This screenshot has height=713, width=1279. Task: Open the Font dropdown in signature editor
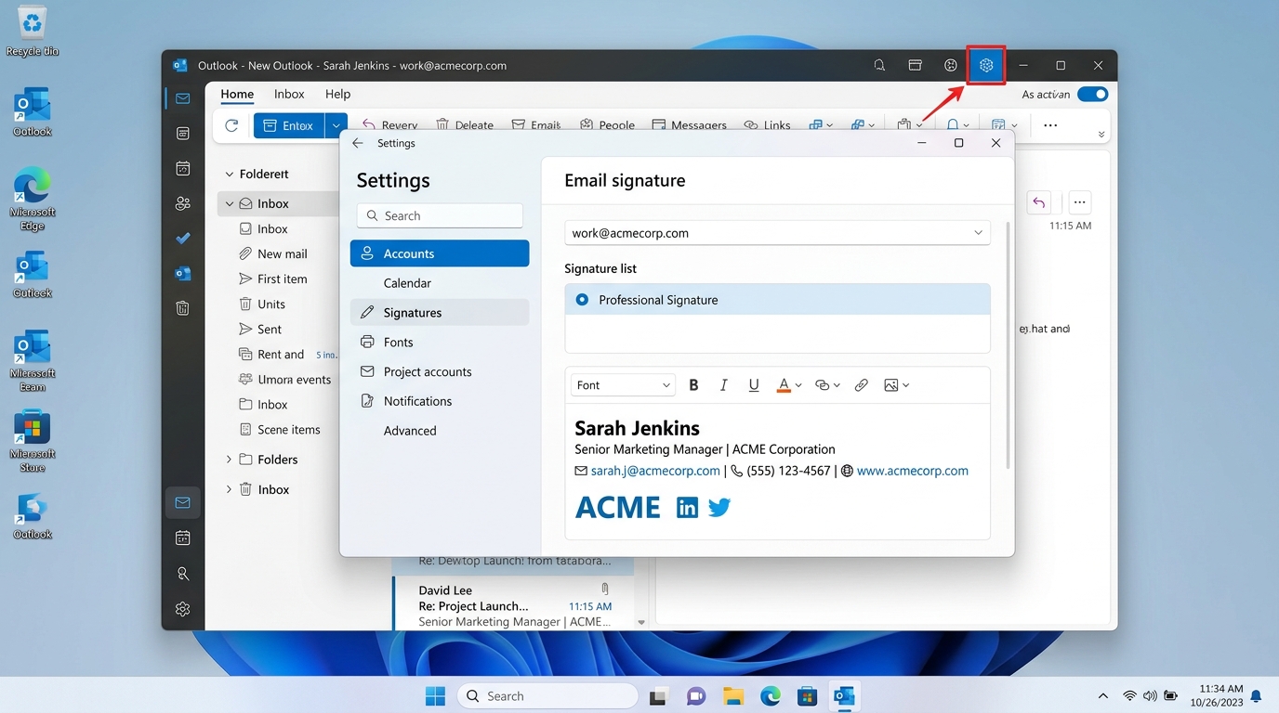623,385
